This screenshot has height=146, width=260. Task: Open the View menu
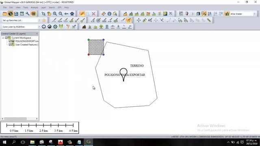(x=18, y=7)
